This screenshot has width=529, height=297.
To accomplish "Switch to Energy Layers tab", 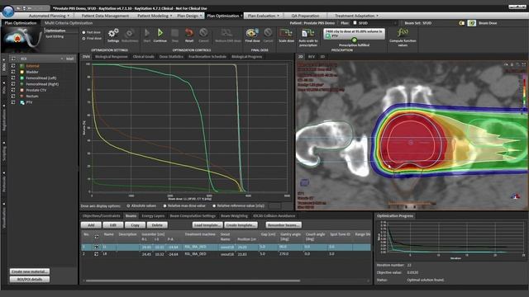I will coord(153,216).
